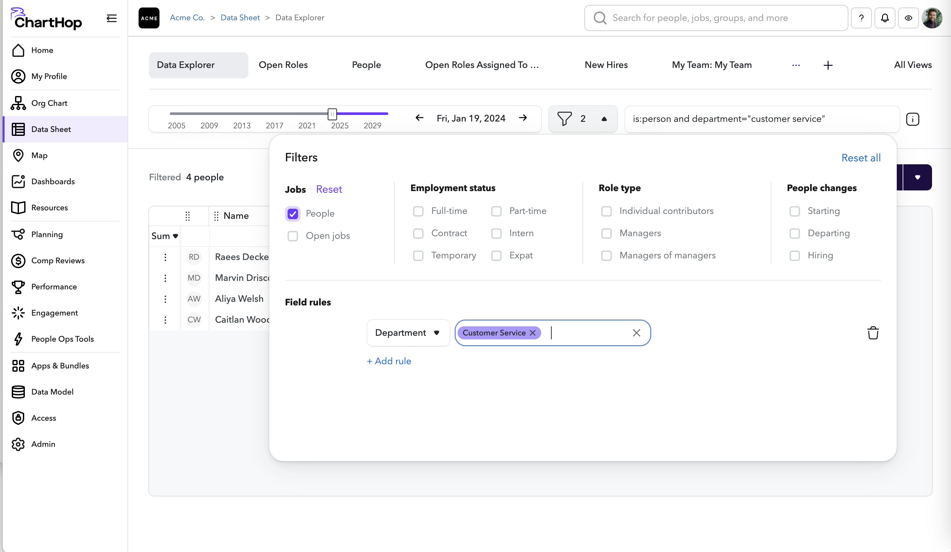Open the Org Chart sidebar icon
This screenshot has width=951, height=552.
[18, 103]
